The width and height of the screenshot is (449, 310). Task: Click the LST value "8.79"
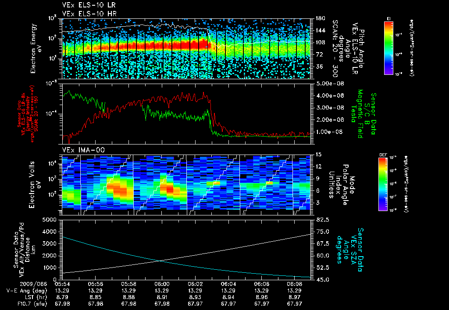(62, 297)
